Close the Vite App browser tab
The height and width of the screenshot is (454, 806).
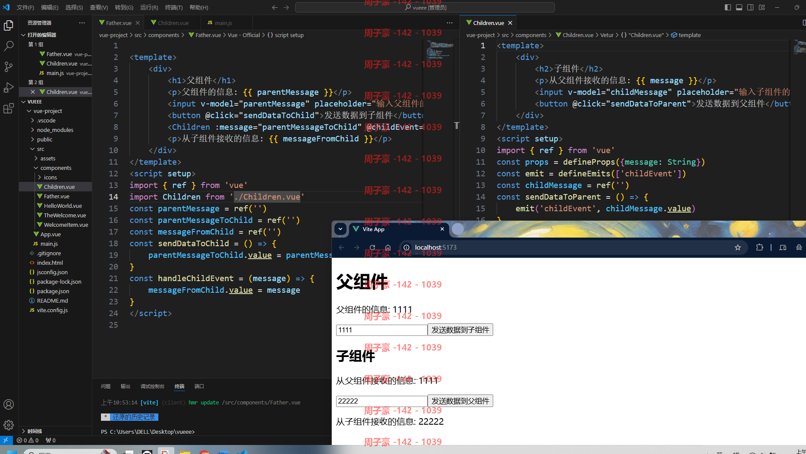pos(442,229)
